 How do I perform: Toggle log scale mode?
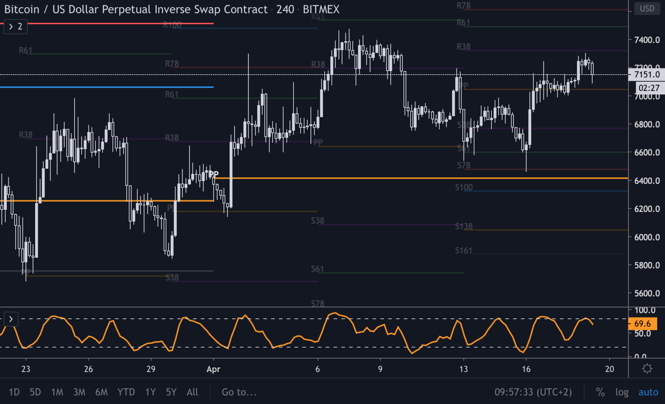(622, 392)
